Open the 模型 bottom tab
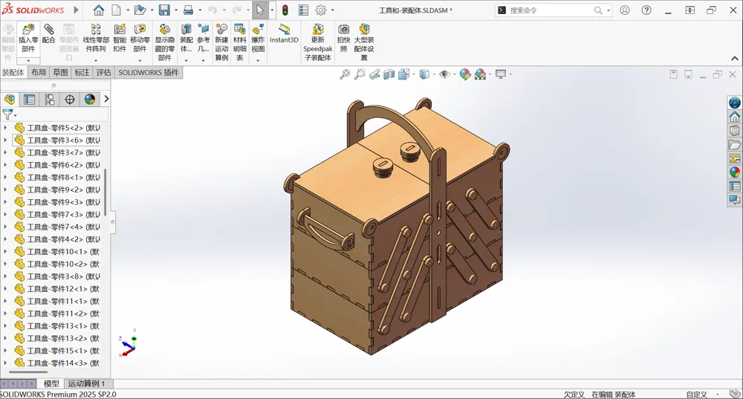This screenshot has width=743, height=399. tap(51, 383)
